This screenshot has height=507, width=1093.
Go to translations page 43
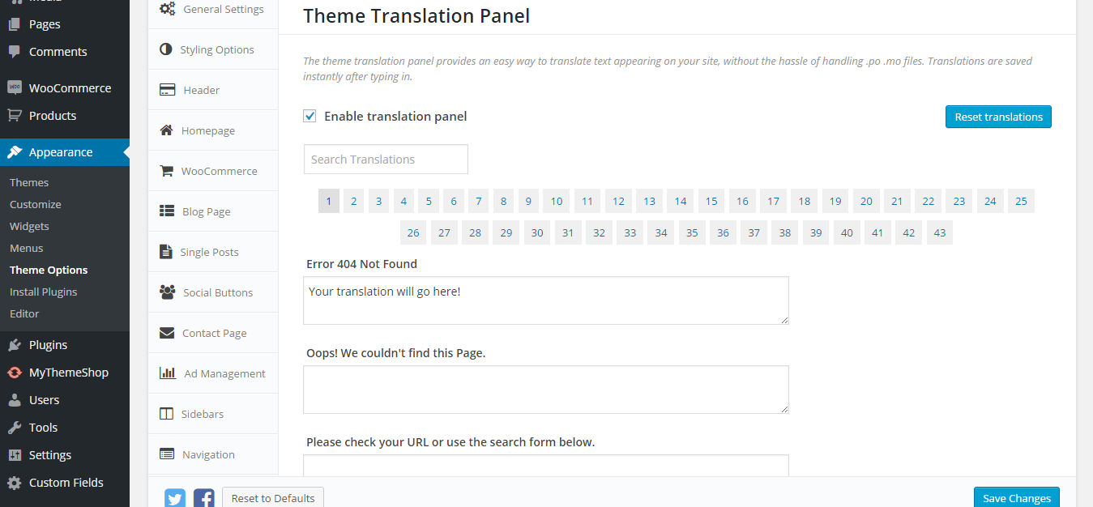(x=940, y=232)
